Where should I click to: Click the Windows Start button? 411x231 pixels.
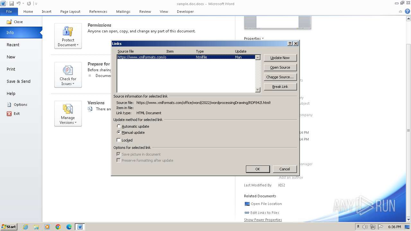pyautogui.click(x=9, y=227)
